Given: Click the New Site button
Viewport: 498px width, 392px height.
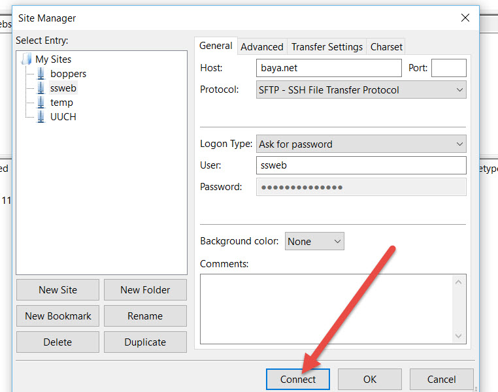Looking at the screenshot, I should (x=58, y=290).
